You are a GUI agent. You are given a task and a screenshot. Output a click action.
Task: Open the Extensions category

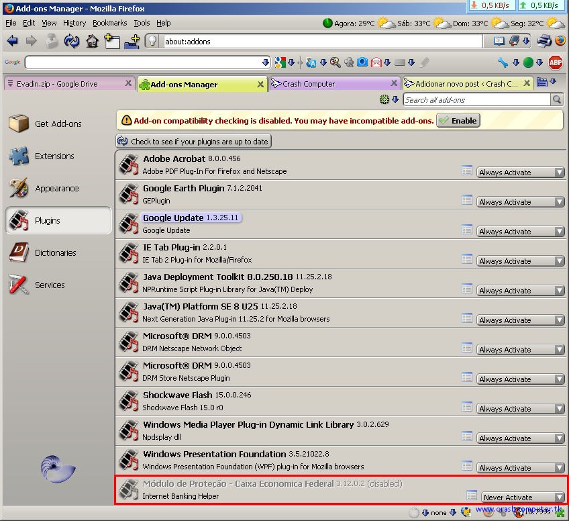click(x=58, y=156)
